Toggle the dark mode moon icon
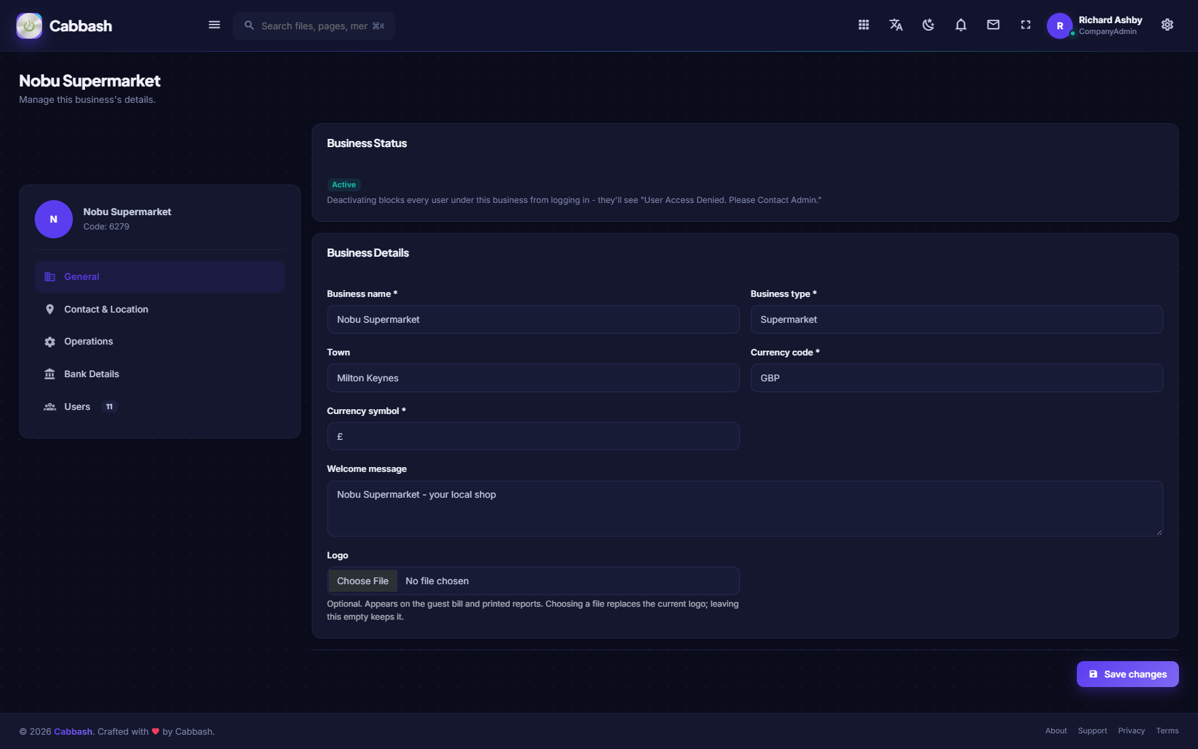The width and height of the screenshot is (1198, 749). [x=928, y=25]
